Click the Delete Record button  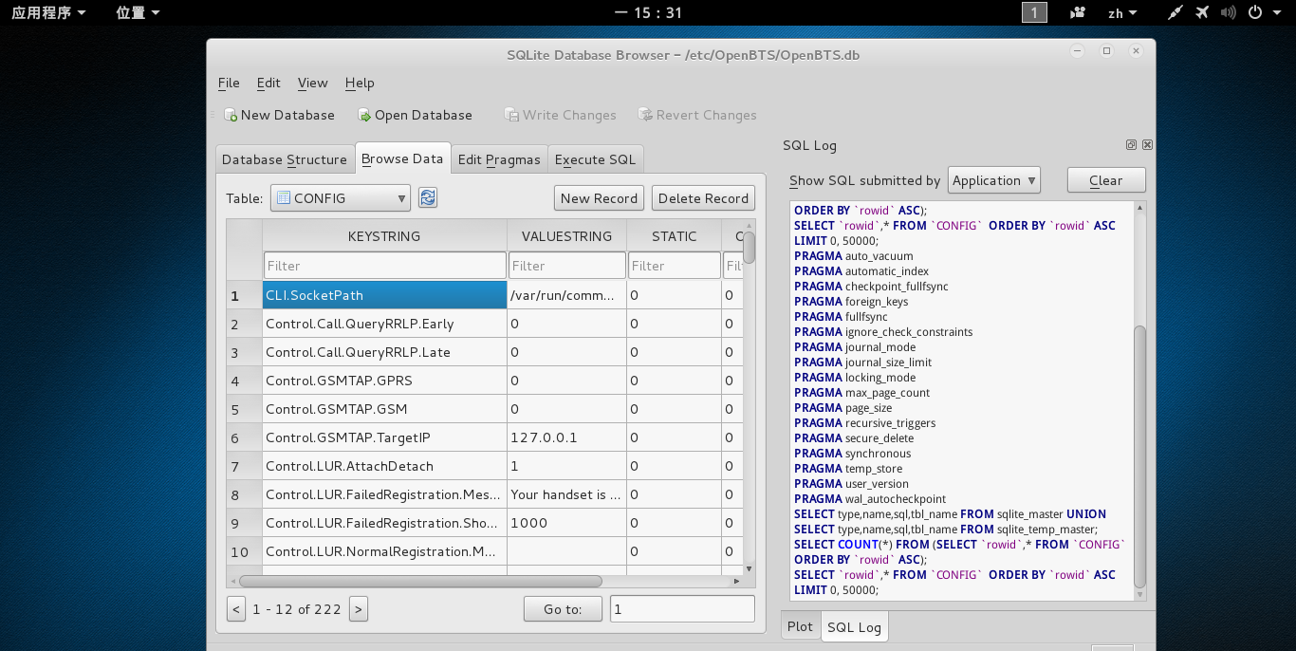point(704,198)
